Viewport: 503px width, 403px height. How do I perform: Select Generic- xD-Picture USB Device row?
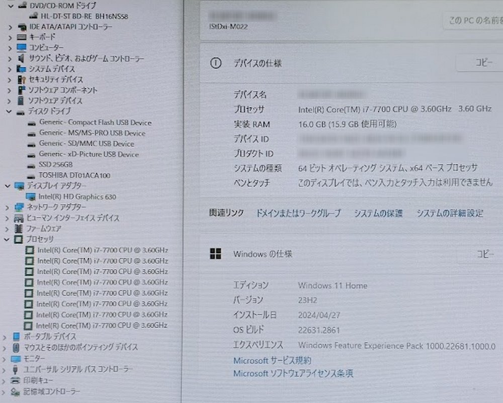[x=89, y=154]
